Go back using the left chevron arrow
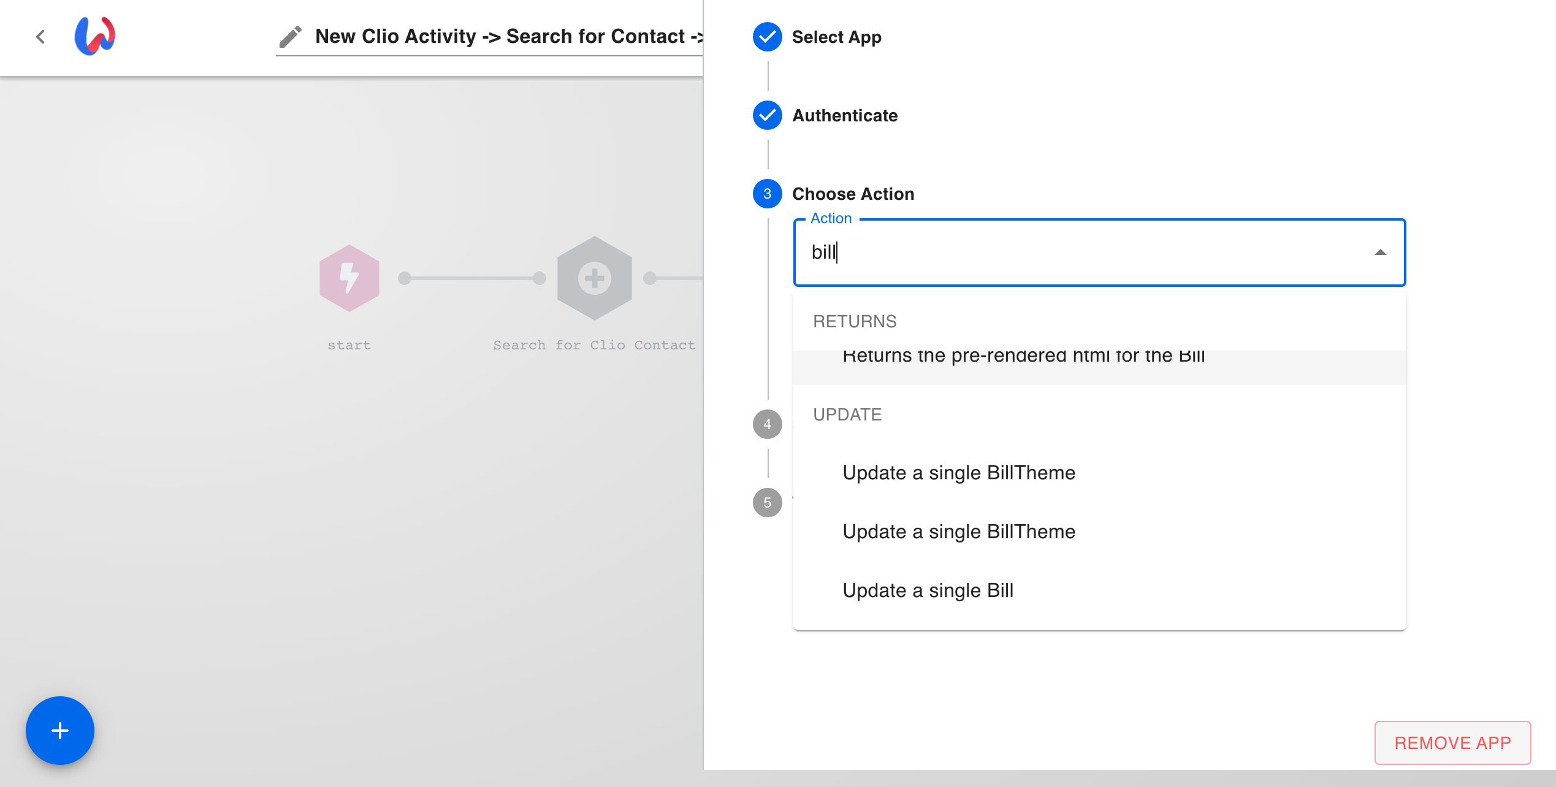The height and width of the screenshot is (787, 1556). (x=40, y=37)
